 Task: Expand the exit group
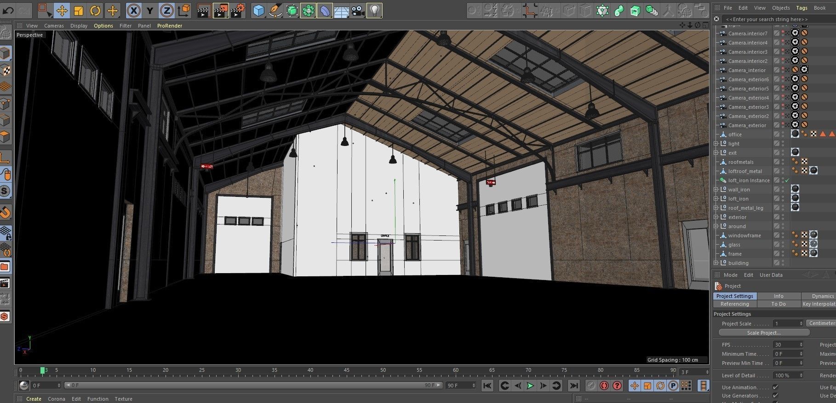[716, 153]
